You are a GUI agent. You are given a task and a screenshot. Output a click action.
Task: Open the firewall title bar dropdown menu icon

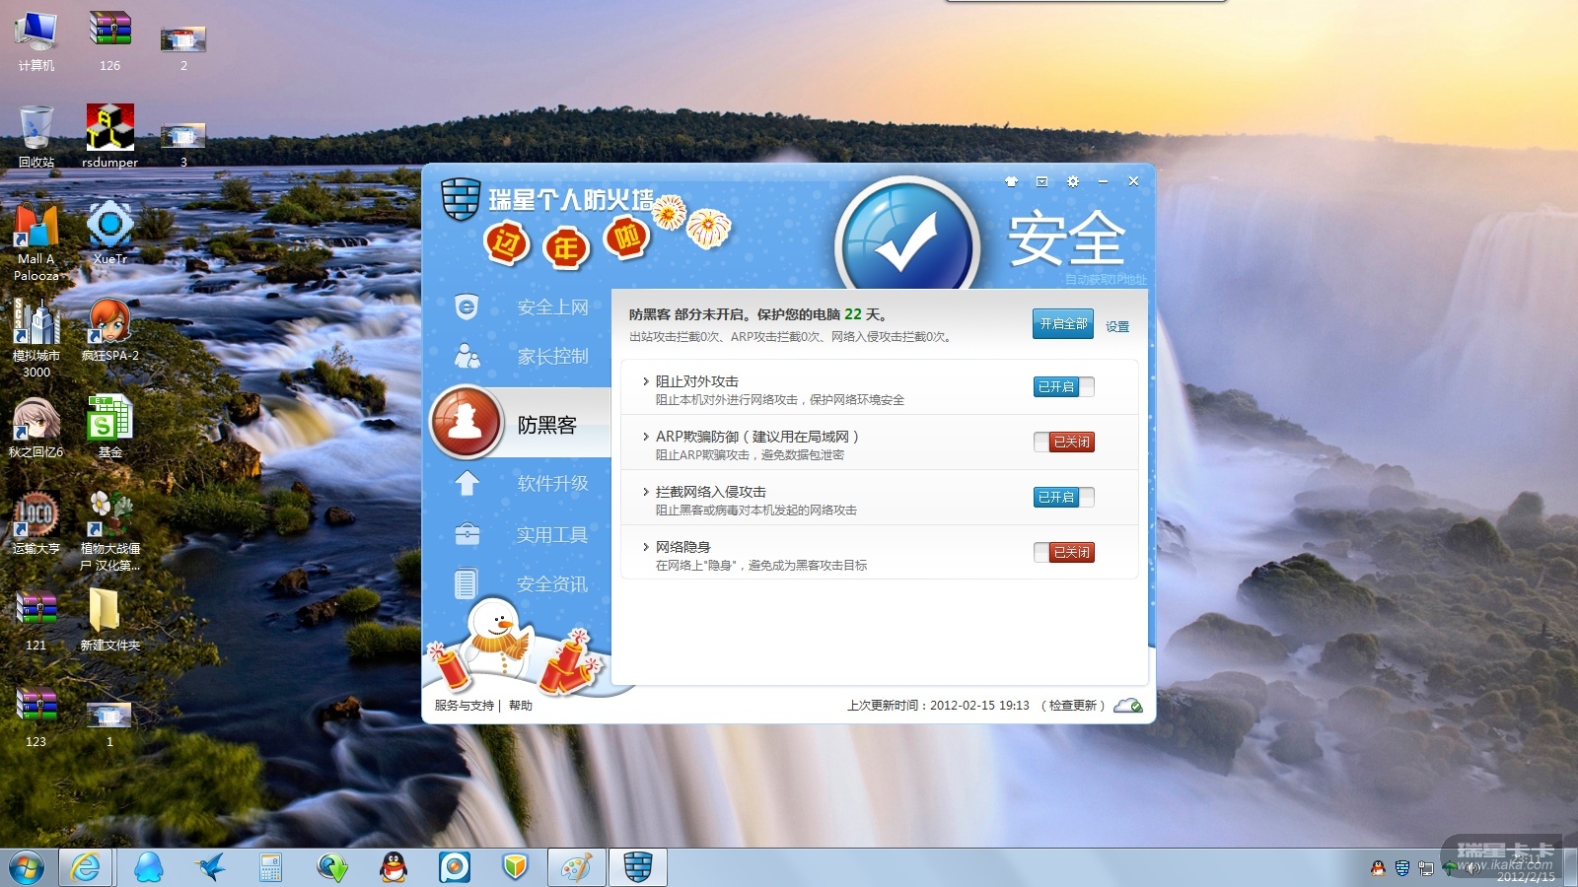(x=1041, y=181)
